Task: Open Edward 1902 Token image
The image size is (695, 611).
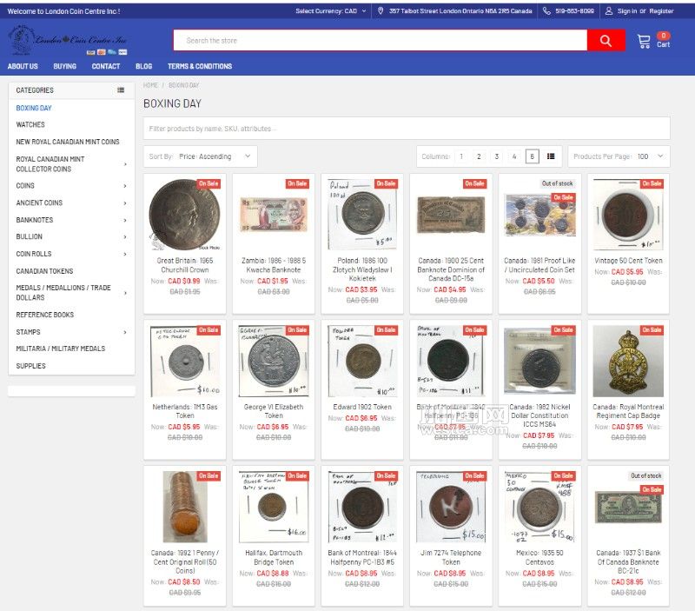Action: pos(362,362)
